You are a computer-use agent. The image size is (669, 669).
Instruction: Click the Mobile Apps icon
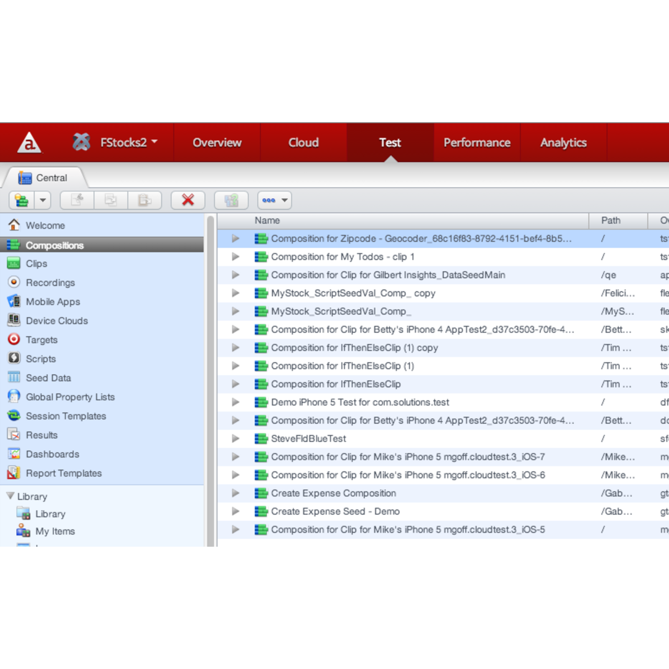[x=14, y=302]
